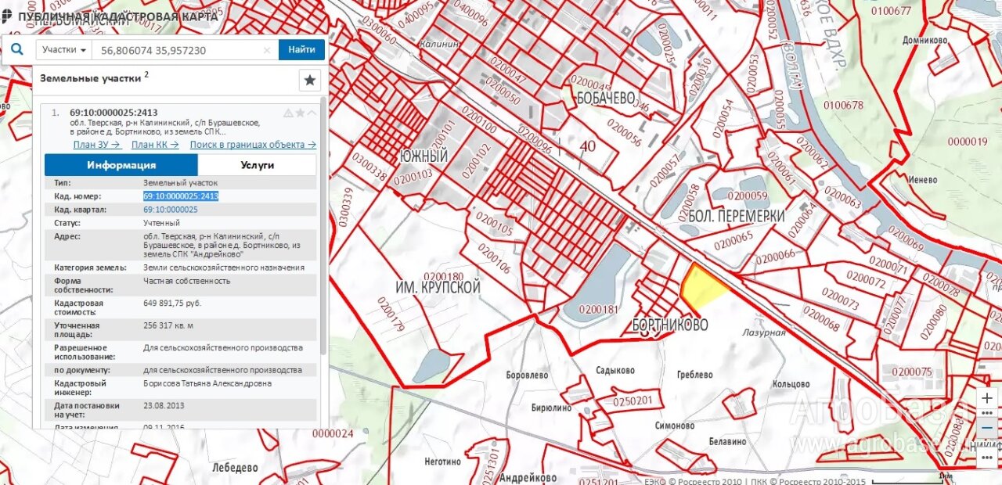Click Поиск в границах объекта link
This screenshot has height=485, width=1002.
pos(252,145)
